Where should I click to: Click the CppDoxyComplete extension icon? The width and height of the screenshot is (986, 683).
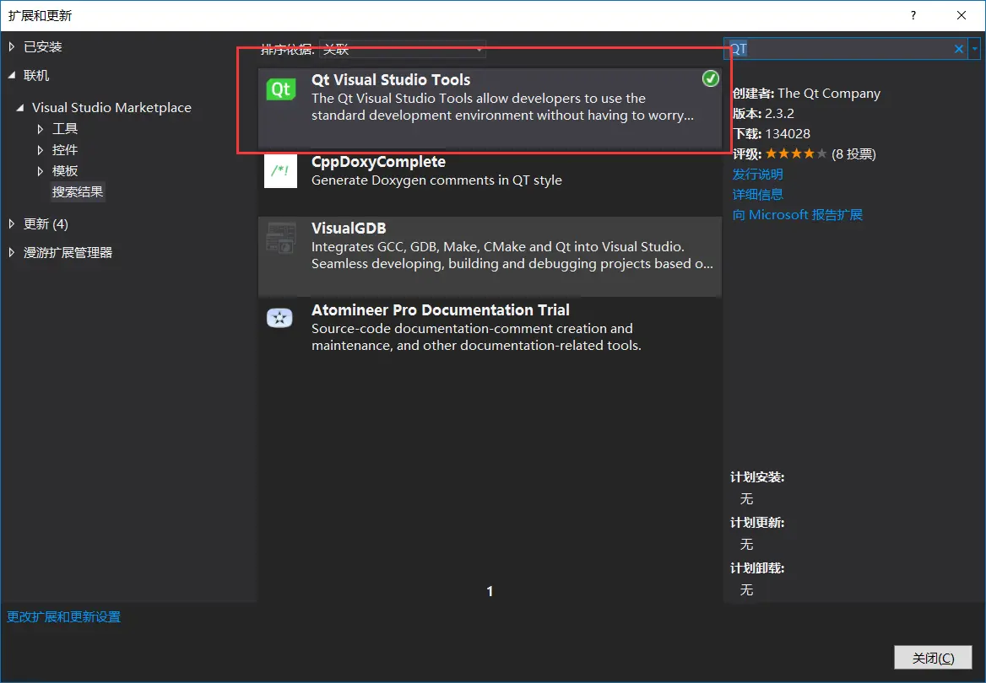[280, 171]
